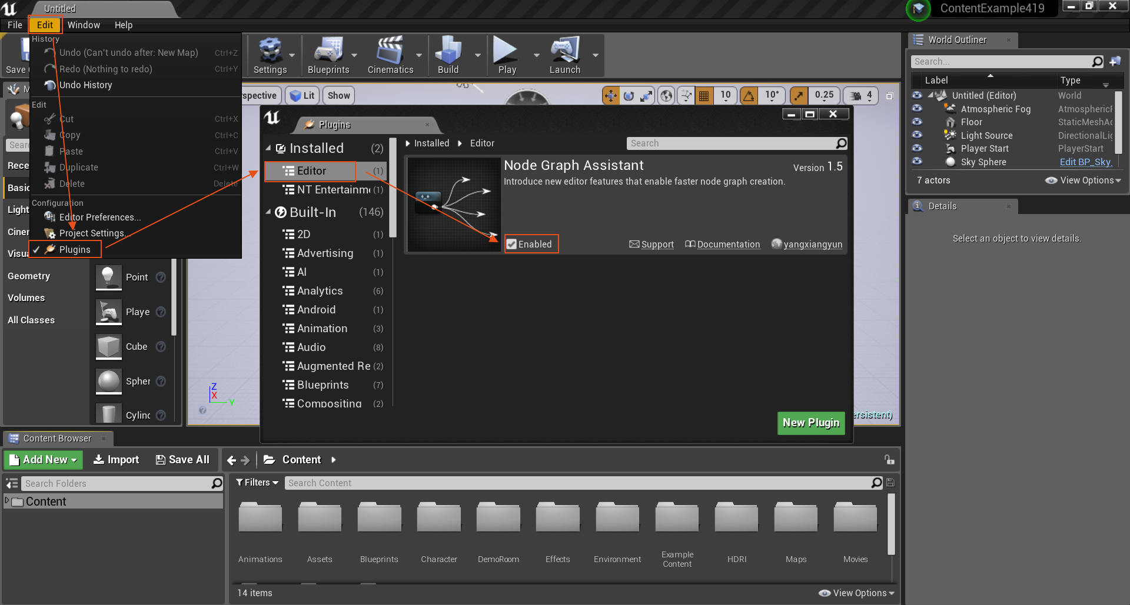Screen dimensions: 1130x605
Task: Open the File menu
Action: click(15, 25)
